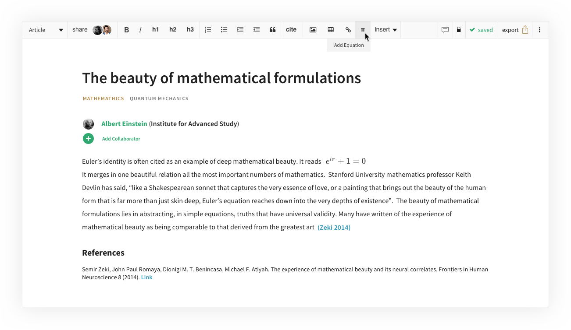Insert a bulleted list

point(224,30)
